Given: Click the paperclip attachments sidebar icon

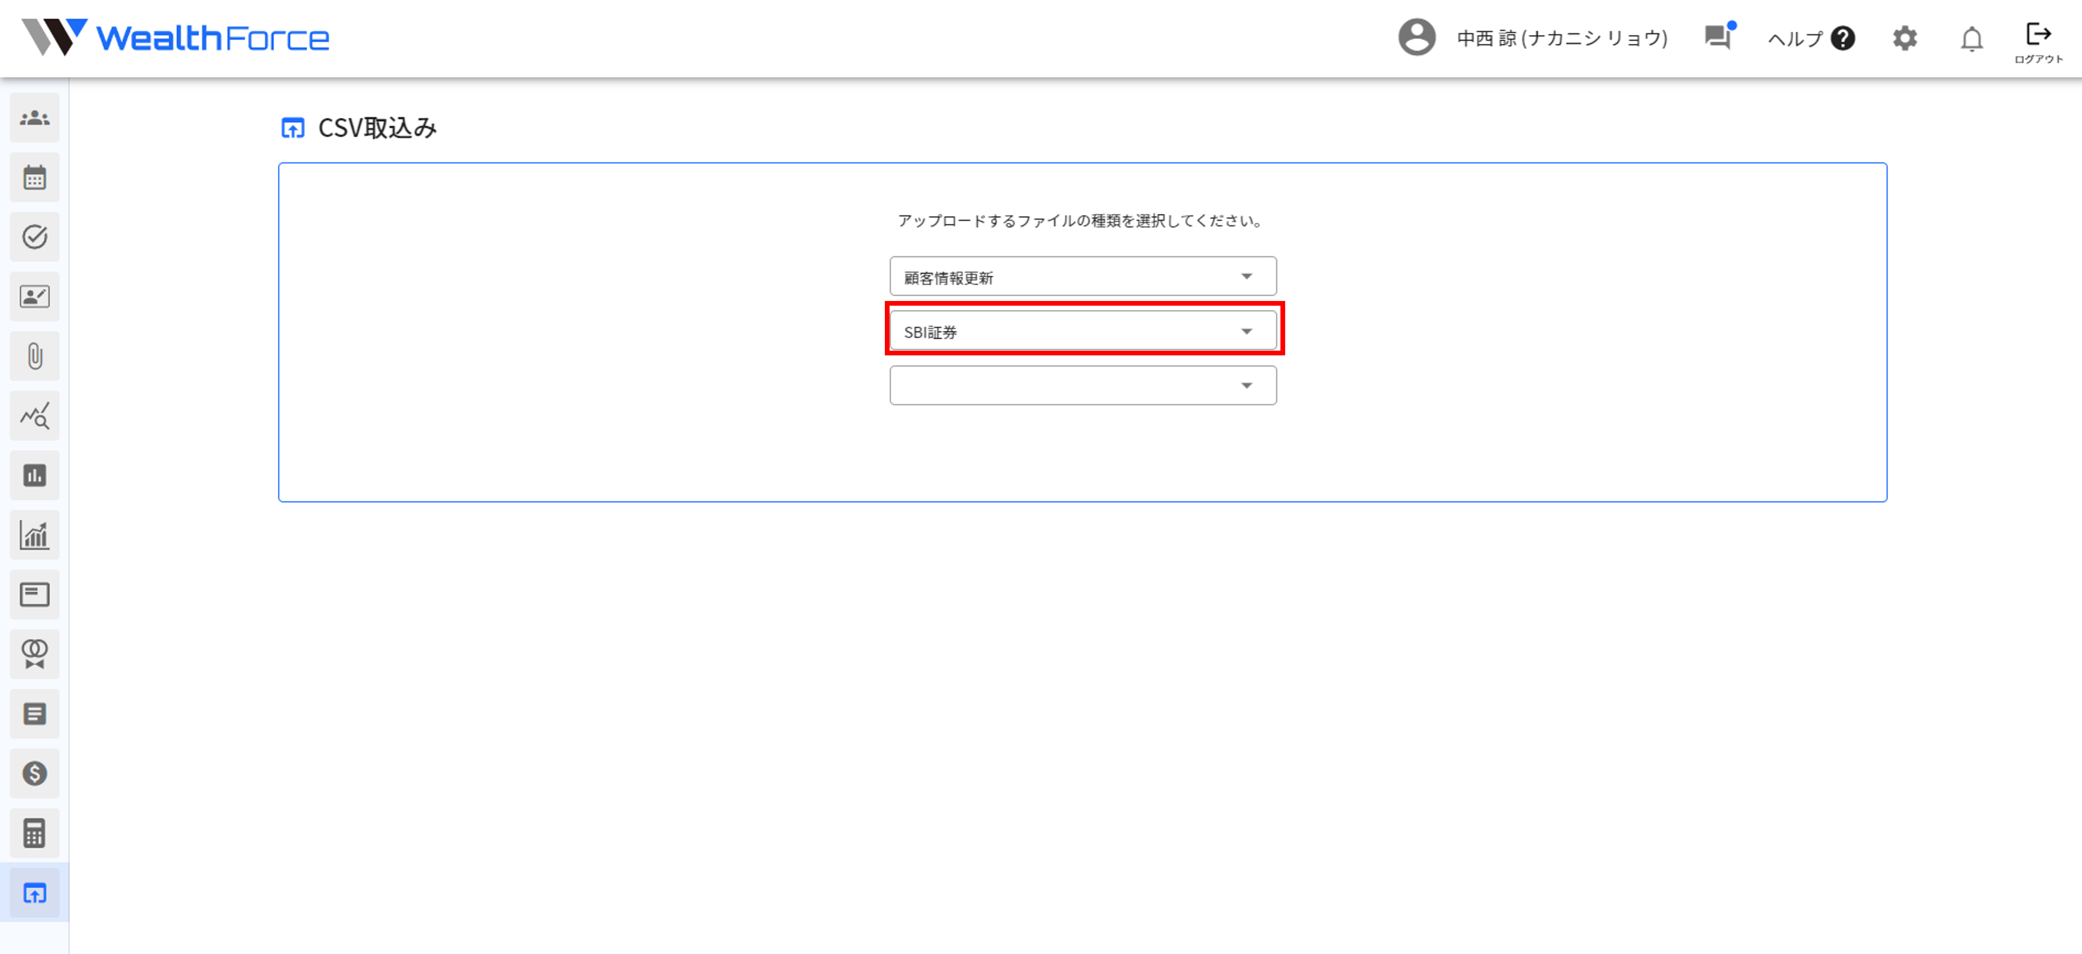Looking at the screenshot, I should pyautogui.click(x=34, y=356).
